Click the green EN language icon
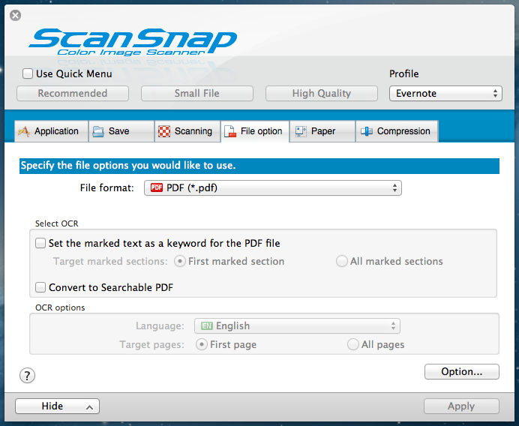This screenshot has height=426, width=519. (x=207, y=326)
